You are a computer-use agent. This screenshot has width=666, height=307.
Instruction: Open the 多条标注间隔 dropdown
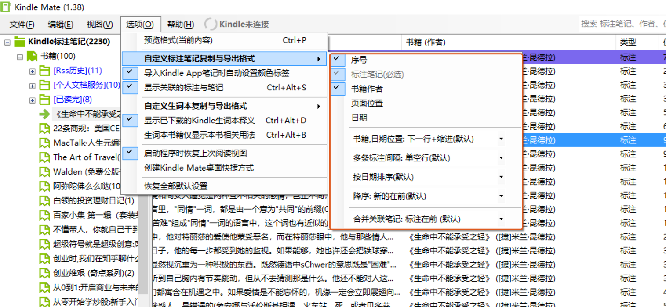click(501, 158)
